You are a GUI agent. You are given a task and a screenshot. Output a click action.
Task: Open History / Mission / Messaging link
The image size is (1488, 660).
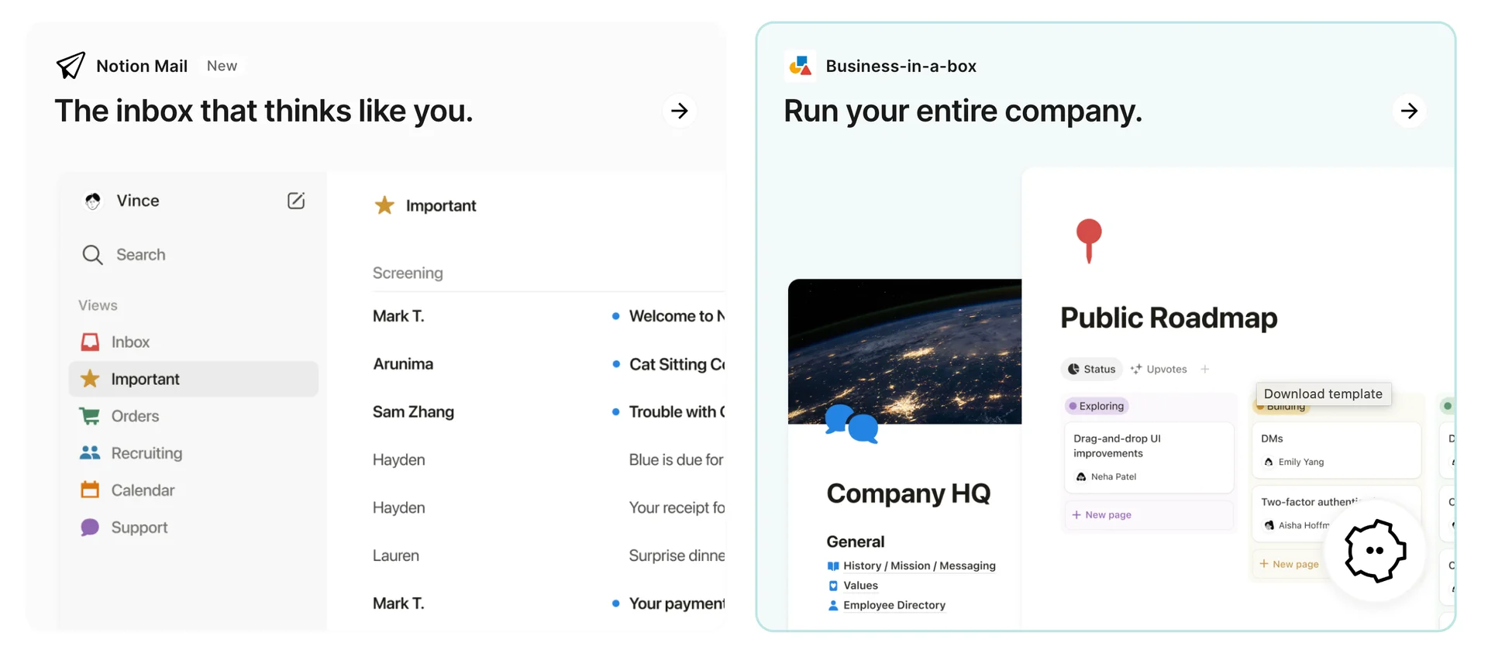[918, 565]
